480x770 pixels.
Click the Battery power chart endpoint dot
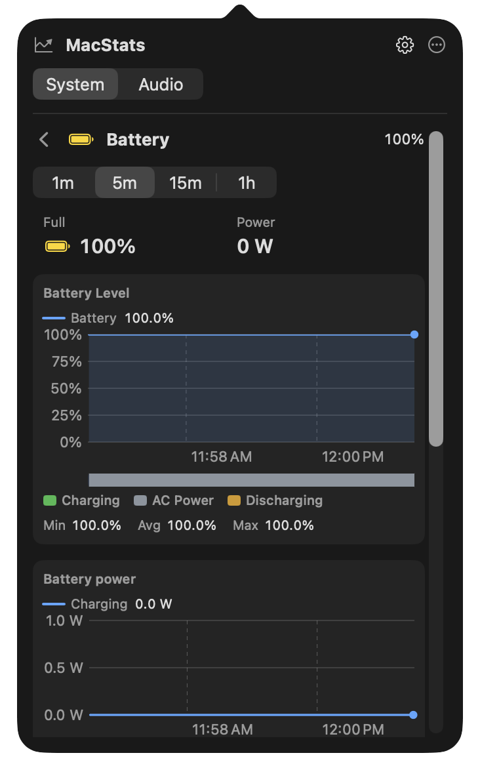(413, 714)
